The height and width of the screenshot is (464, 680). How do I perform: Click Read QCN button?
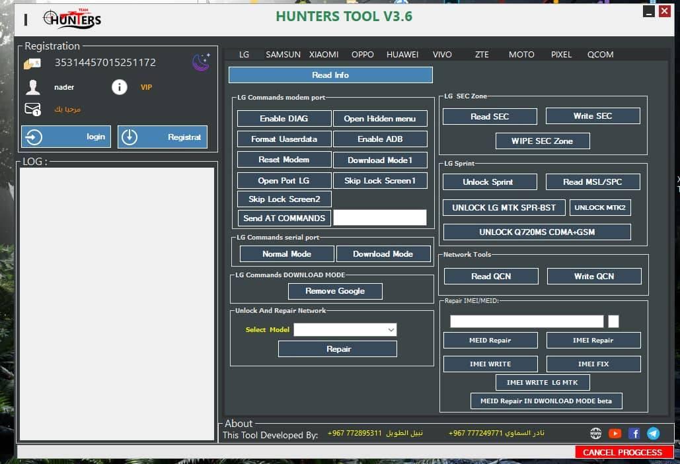(x=492, y=277)
